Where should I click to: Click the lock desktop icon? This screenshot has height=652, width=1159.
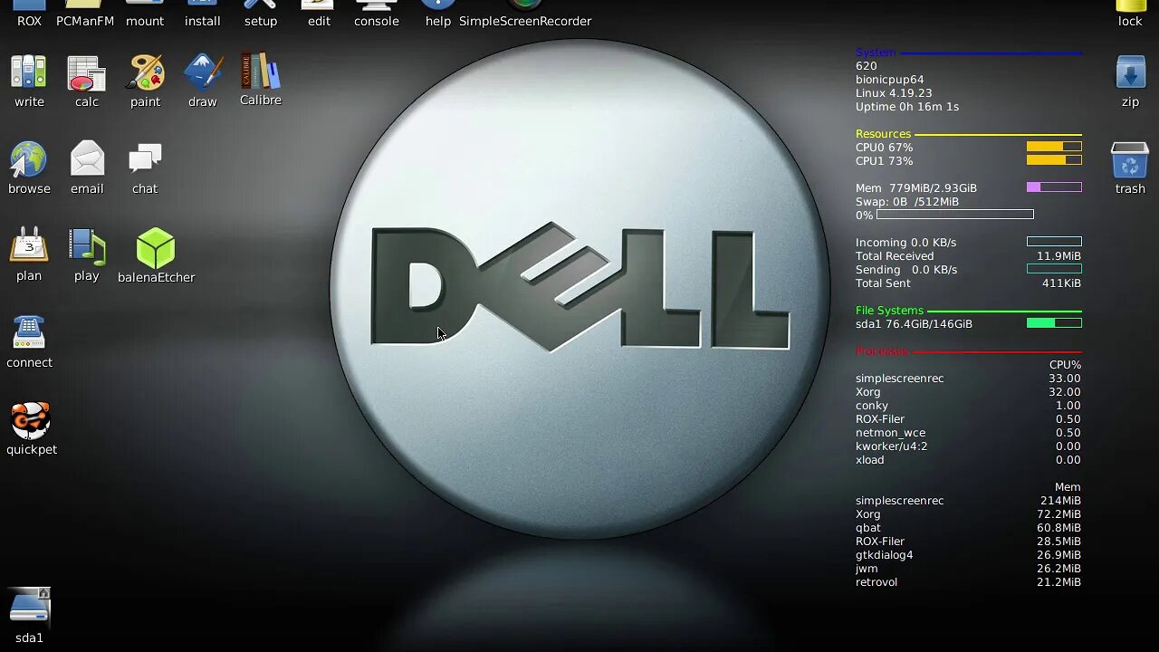[x=1130, y=14]
